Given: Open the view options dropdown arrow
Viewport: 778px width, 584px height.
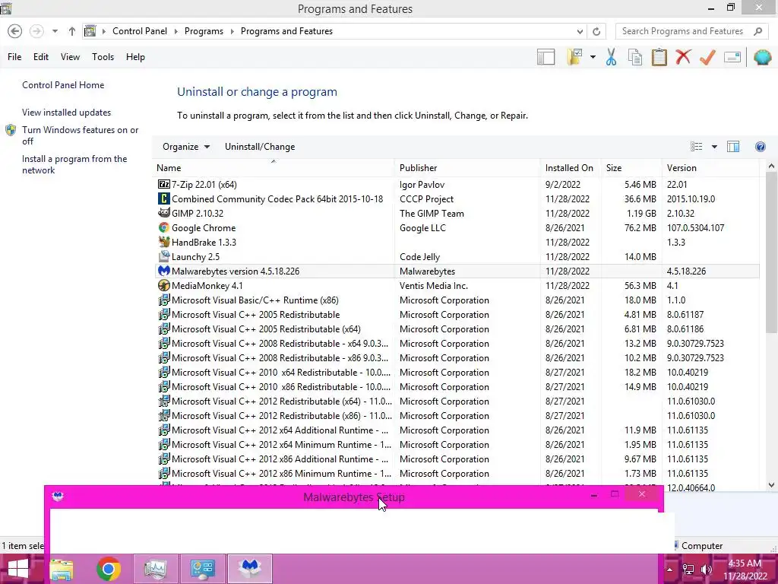Looking at the screenshot, I should tap(714, 147).
